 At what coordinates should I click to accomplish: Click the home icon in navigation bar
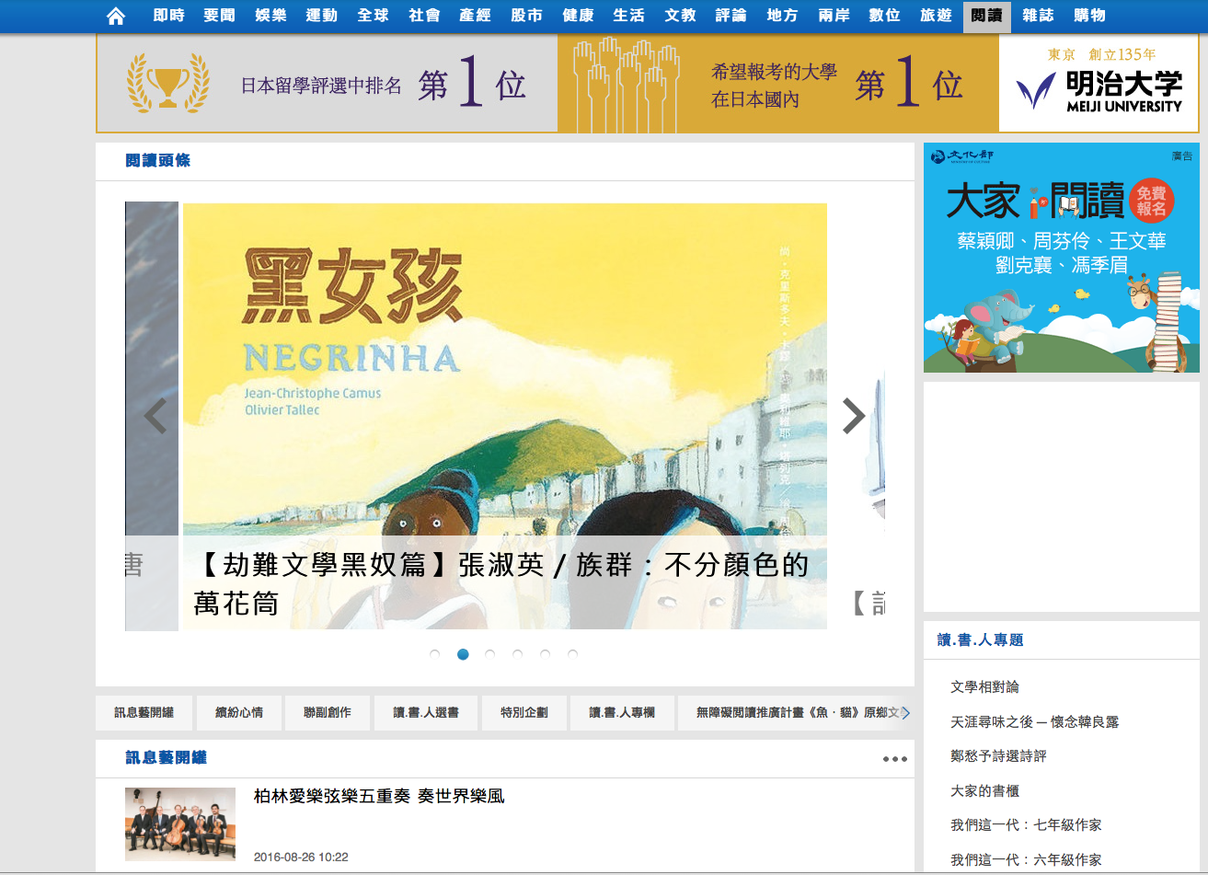point(115,16)
